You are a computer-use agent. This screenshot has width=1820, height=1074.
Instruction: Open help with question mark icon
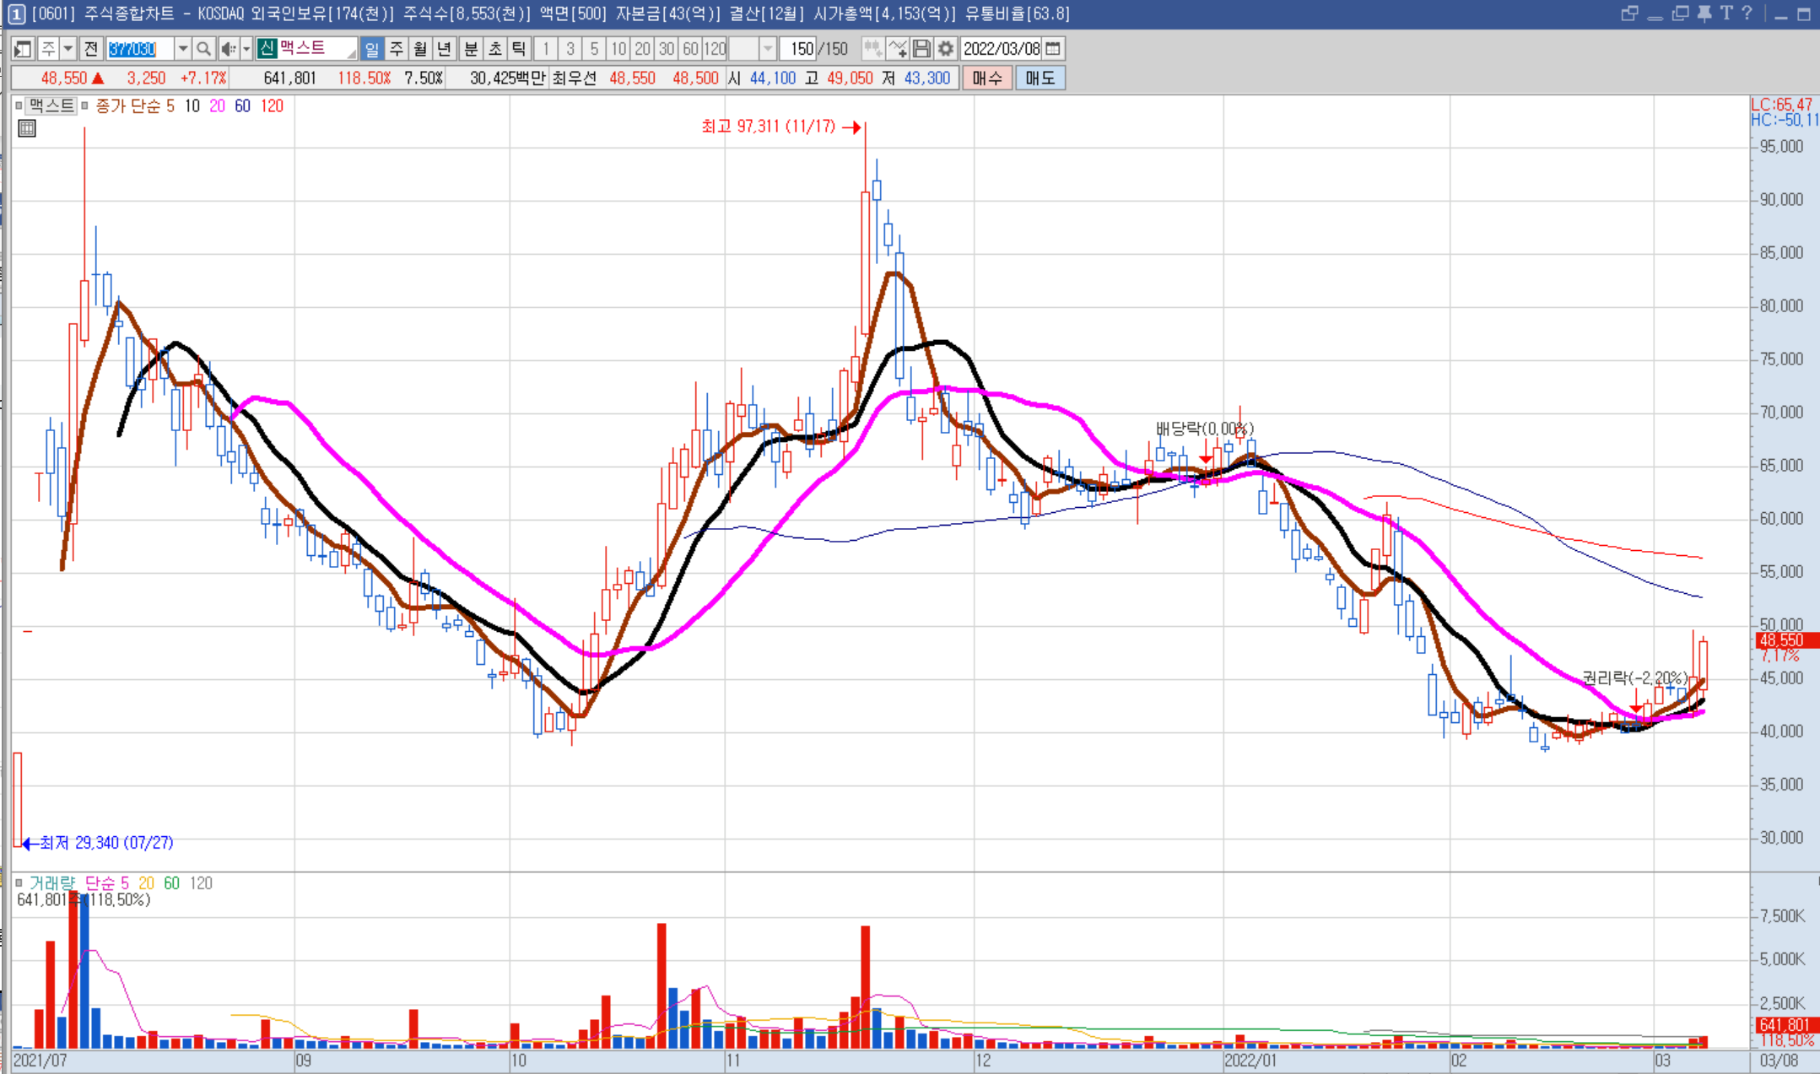point(1747,13)
